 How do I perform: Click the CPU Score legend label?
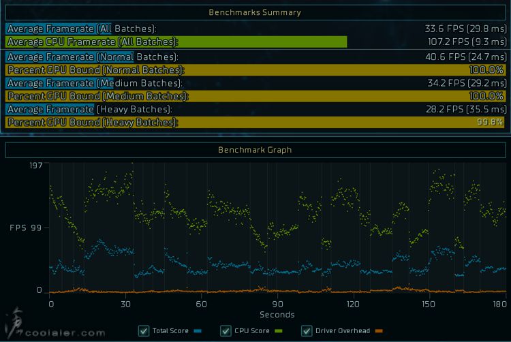pyautogui.click(x=252, y=331)
